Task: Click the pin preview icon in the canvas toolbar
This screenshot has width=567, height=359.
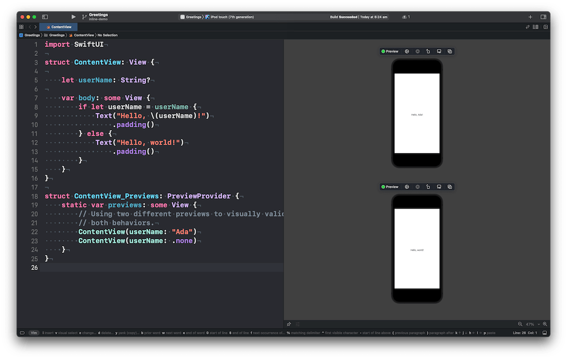Action: pos(288,324)
